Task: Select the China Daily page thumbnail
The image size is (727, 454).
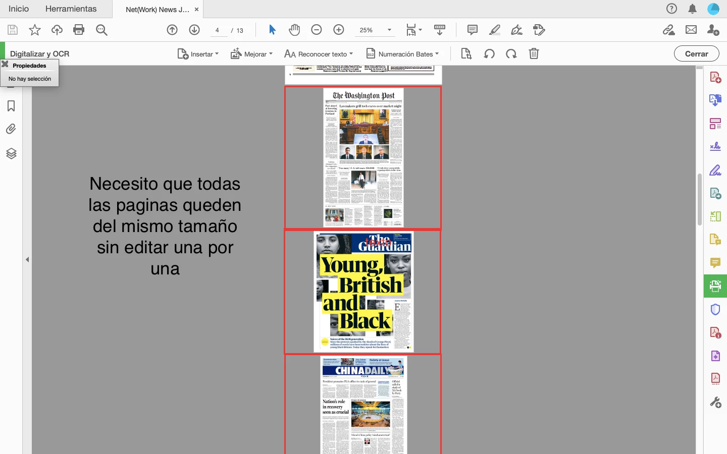Action: (x=363, y=405)
